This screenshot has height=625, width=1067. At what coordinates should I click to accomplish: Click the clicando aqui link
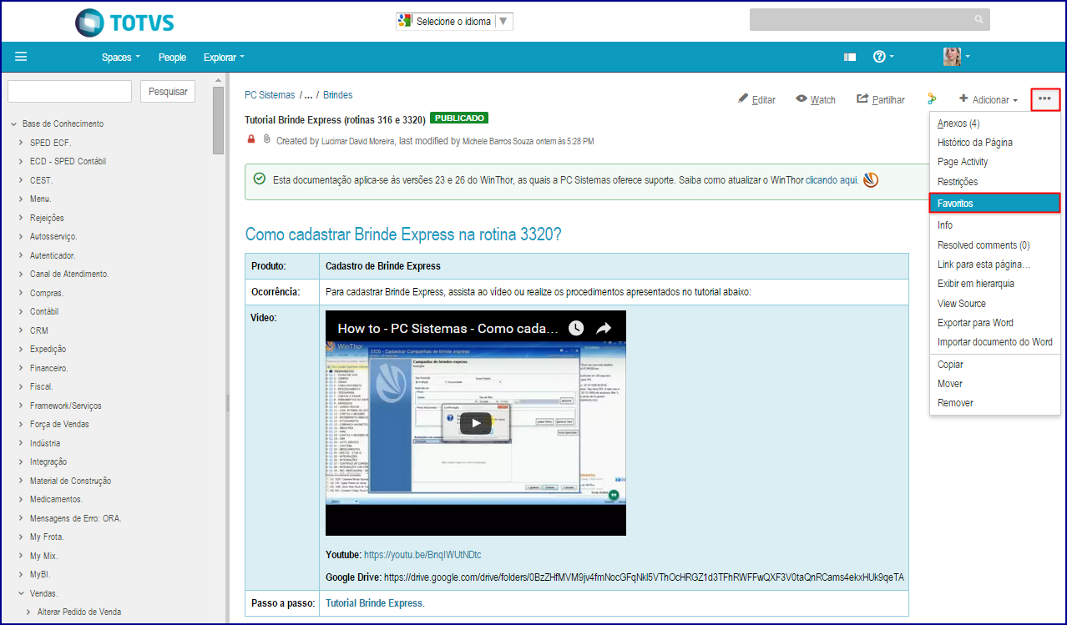click(x=832, y=180)
